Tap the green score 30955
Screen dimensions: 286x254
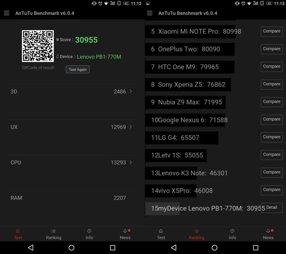(86, 40)
